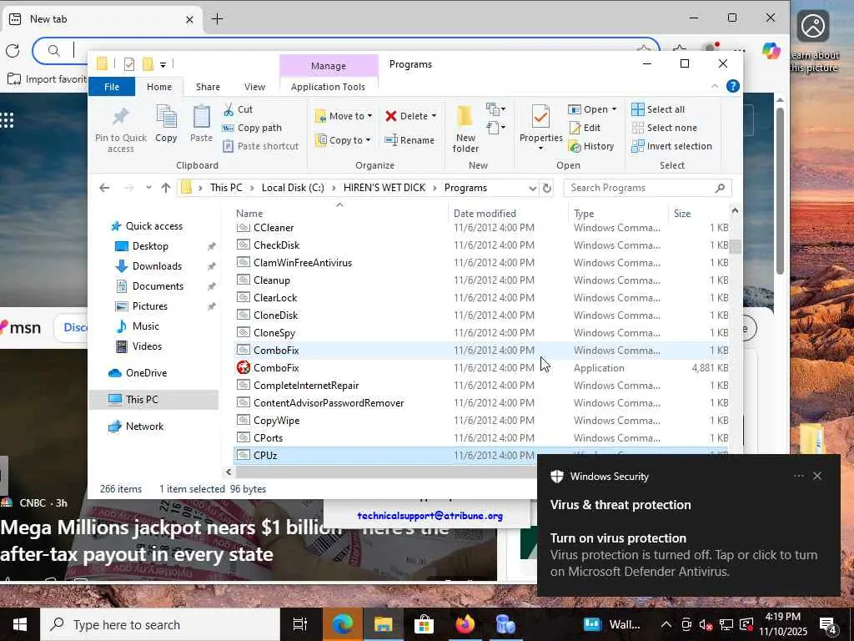Screen dimensions: 854x641
Task: Expand the Open dropdown arrow
Action: (615, 109)
